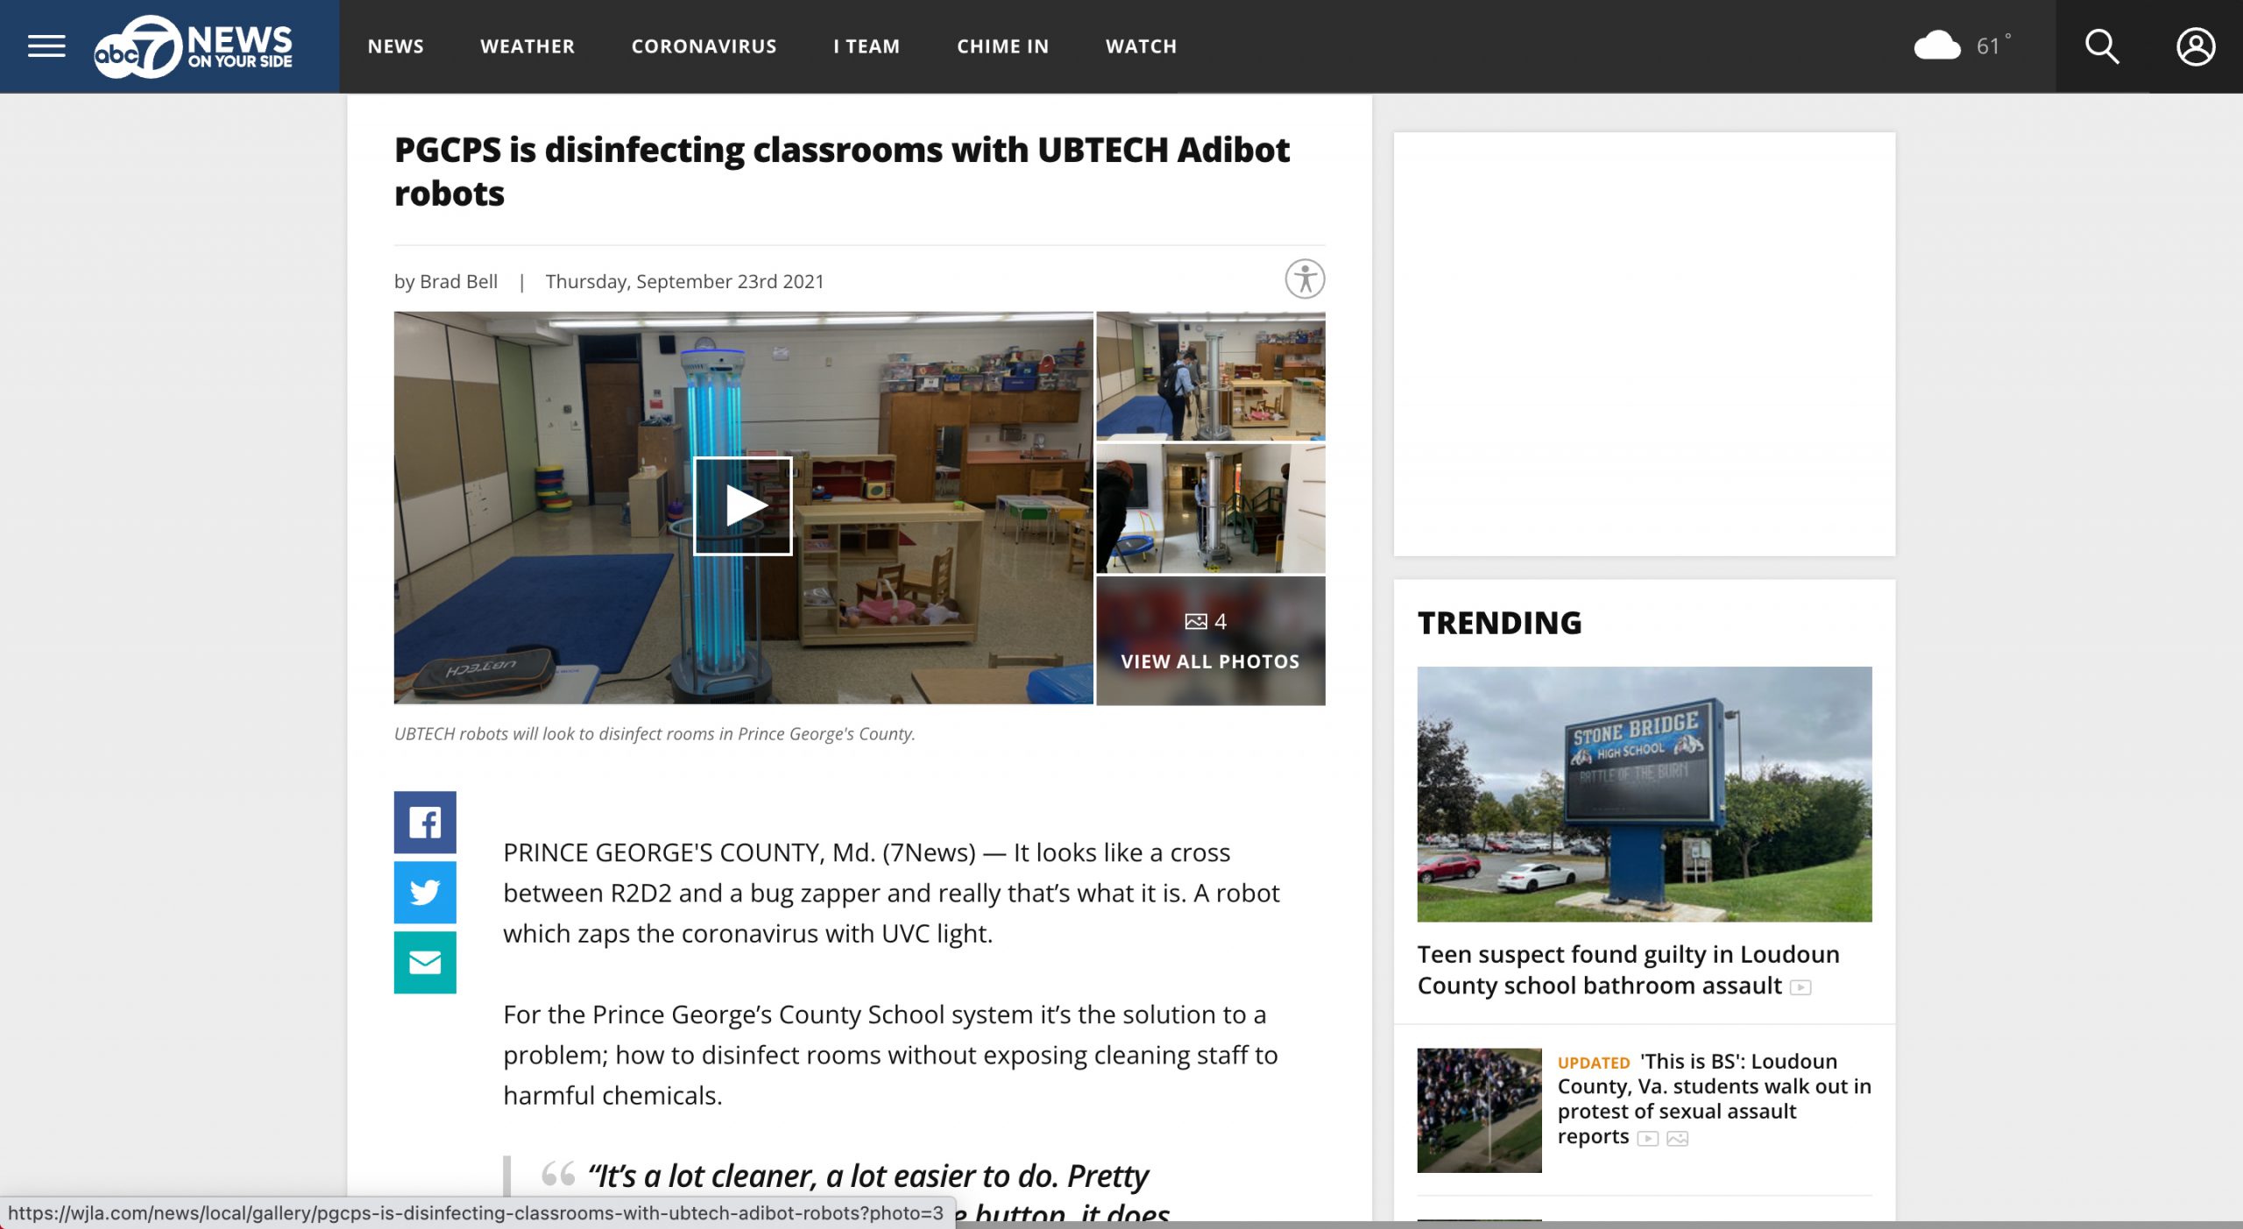Open the CHIME IN section
Screen dimensions: 2243x1229
click(x=1002, y=46)
